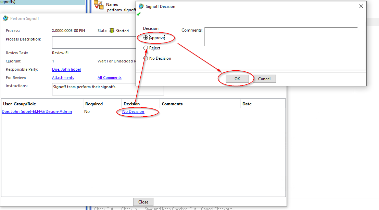Open Doe, John EI.FFG/Design-Admin user link

point(37,112)
